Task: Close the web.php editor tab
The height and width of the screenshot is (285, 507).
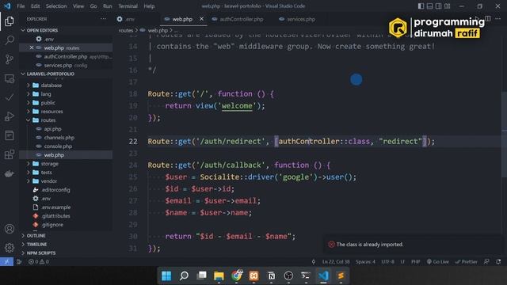Action: coord(201,19)
